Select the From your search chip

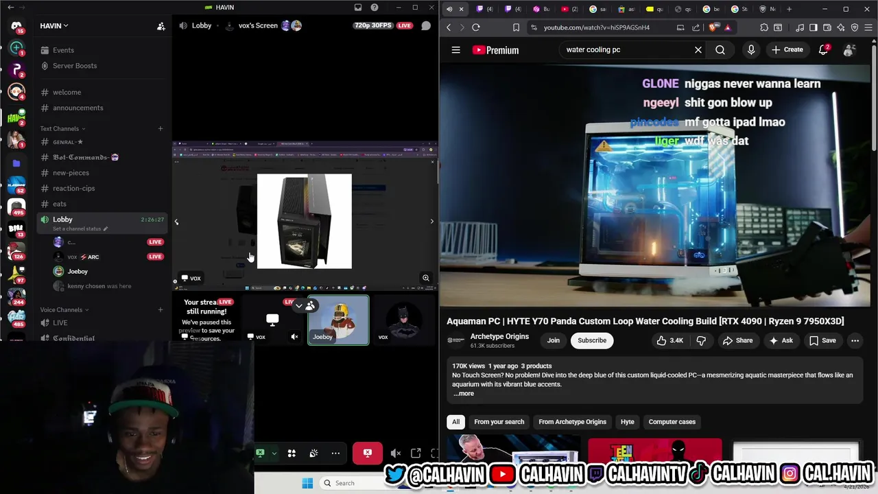click(499, 422)
